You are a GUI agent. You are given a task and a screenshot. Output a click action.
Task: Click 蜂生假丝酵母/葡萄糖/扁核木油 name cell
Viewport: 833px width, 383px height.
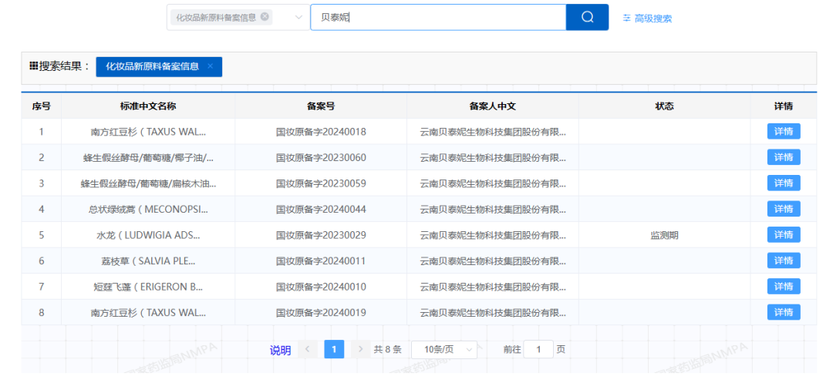(x=148, y=183)
